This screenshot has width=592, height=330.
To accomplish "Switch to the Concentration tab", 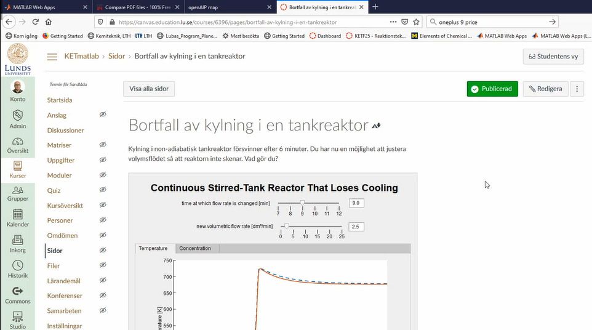I will coord(195,248).
